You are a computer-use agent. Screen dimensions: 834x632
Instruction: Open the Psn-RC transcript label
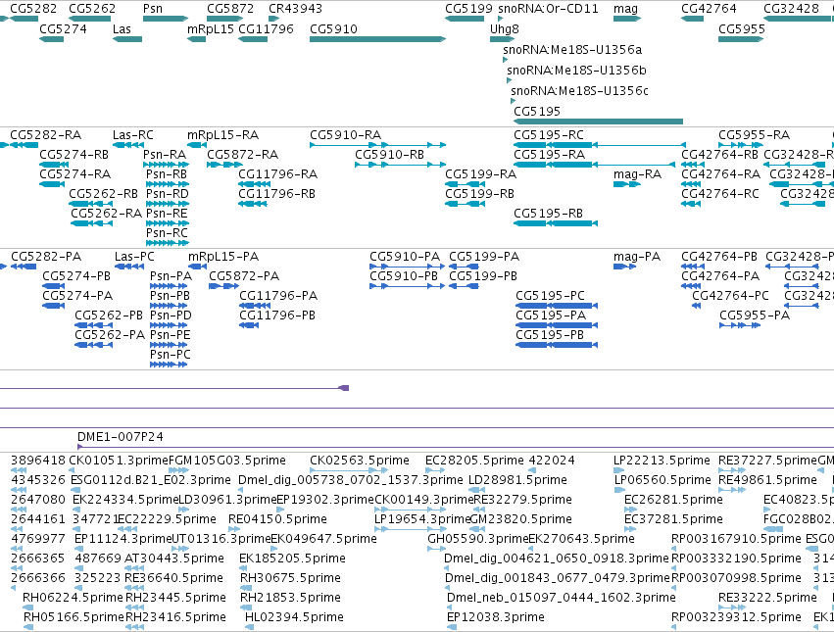pyautogui.click(x=167, y=233)
